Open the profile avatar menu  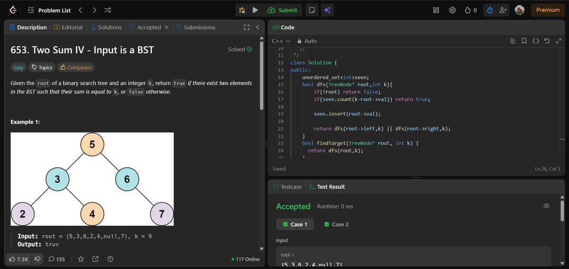click(x=520, y=10)
